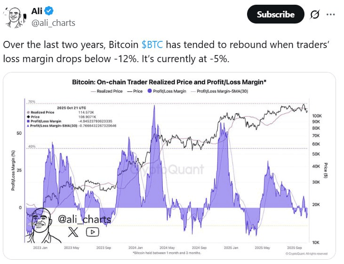The image size is (344, 264).
Task: Click the X logo in chart watermark
Action: [73, 231]
